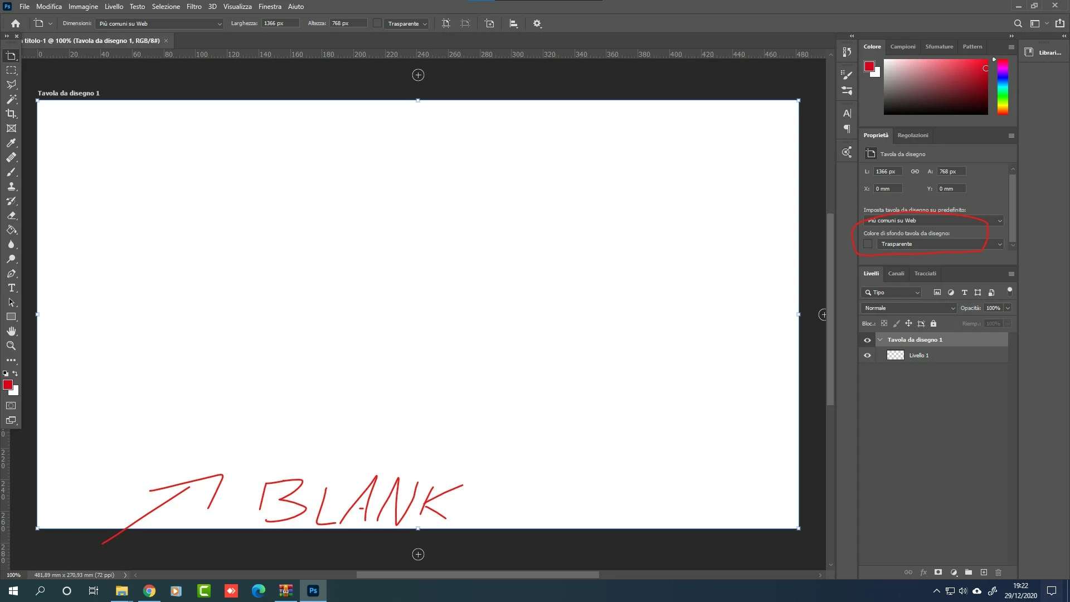Add new artboard above with plus button

[418, 75]
